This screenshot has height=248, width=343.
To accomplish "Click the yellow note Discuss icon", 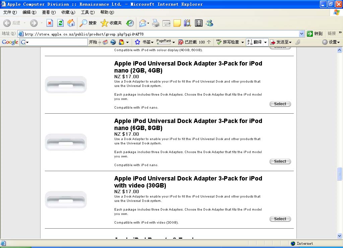I will click(177, 23).
